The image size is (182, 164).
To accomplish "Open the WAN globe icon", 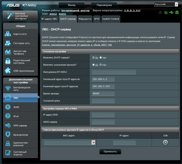I will 8,107.
